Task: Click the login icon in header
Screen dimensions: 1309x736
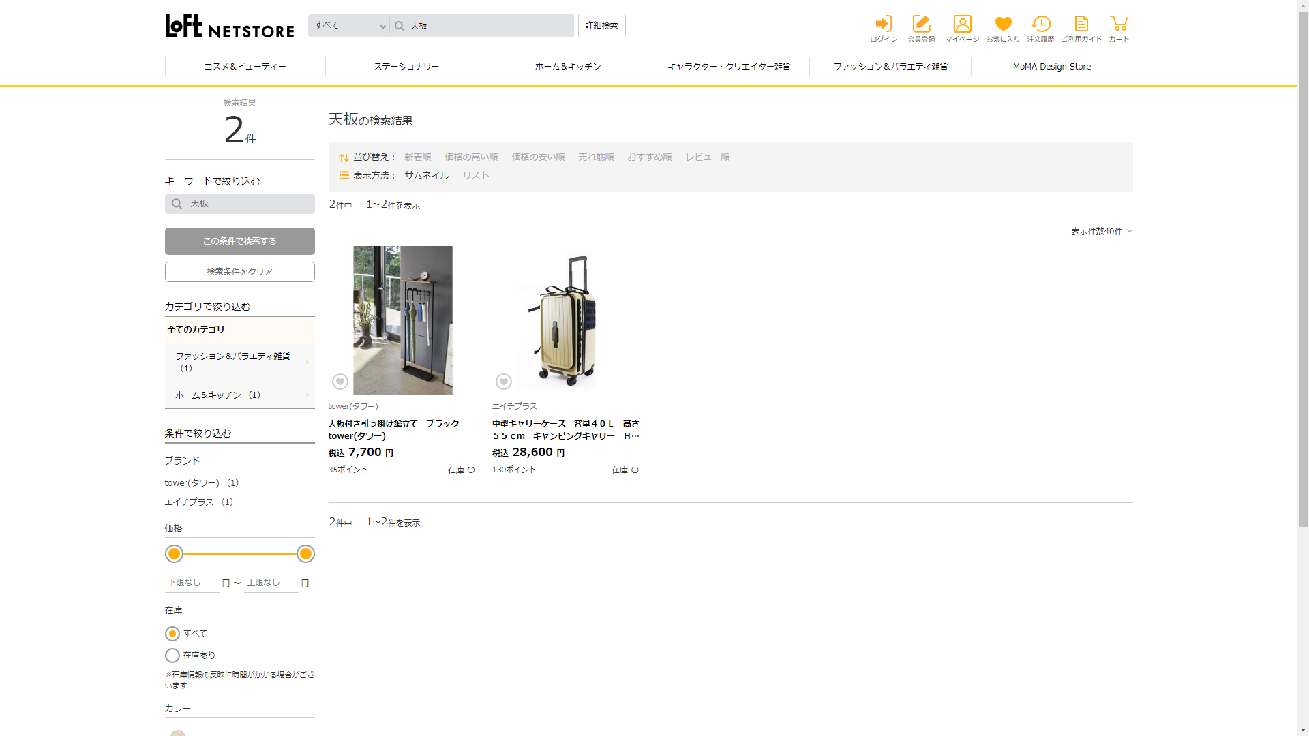Action: pos(884,25)
